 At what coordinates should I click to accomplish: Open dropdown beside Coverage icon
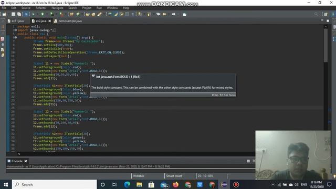(56, 14)
